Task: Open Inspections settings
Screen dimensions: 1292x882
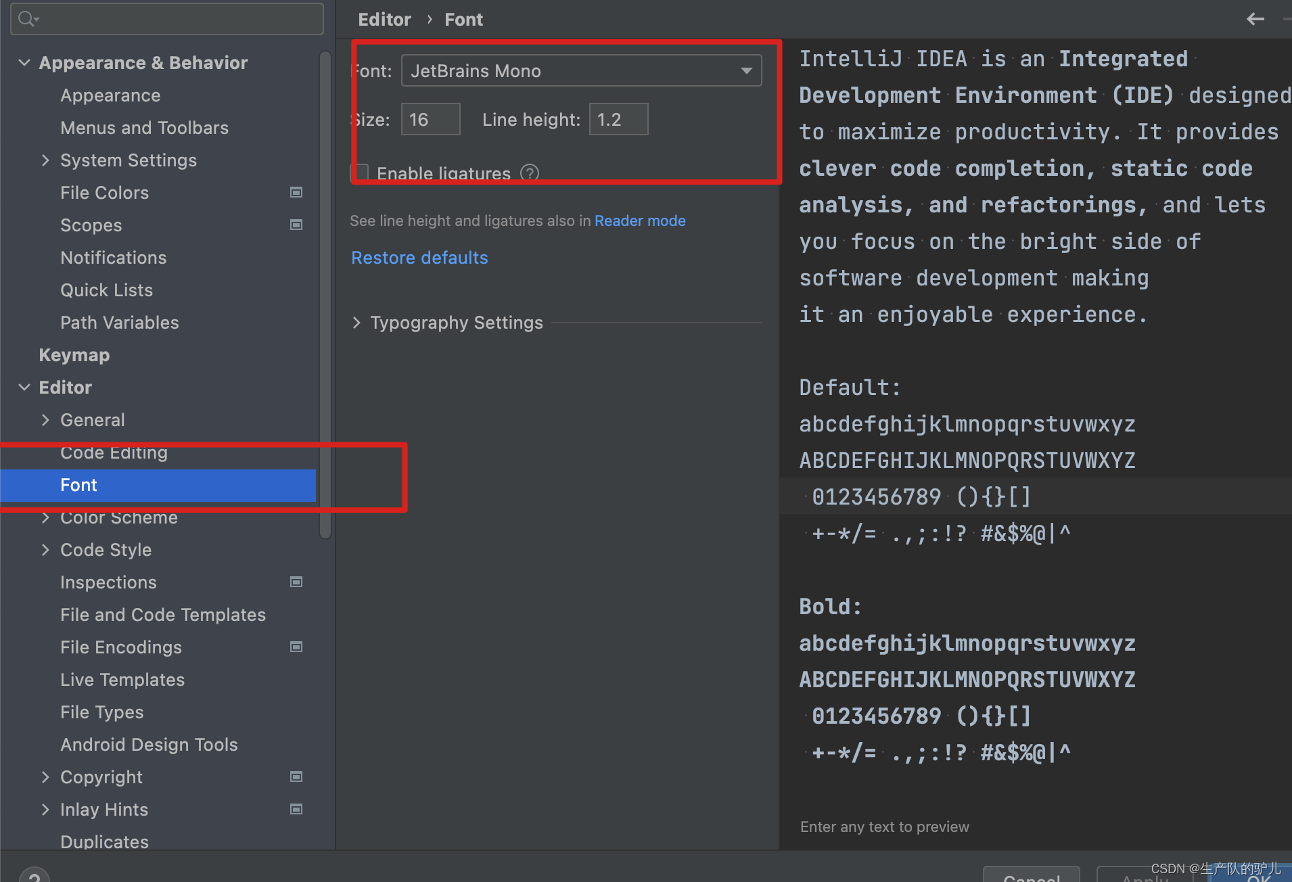Action: [108, 582]
